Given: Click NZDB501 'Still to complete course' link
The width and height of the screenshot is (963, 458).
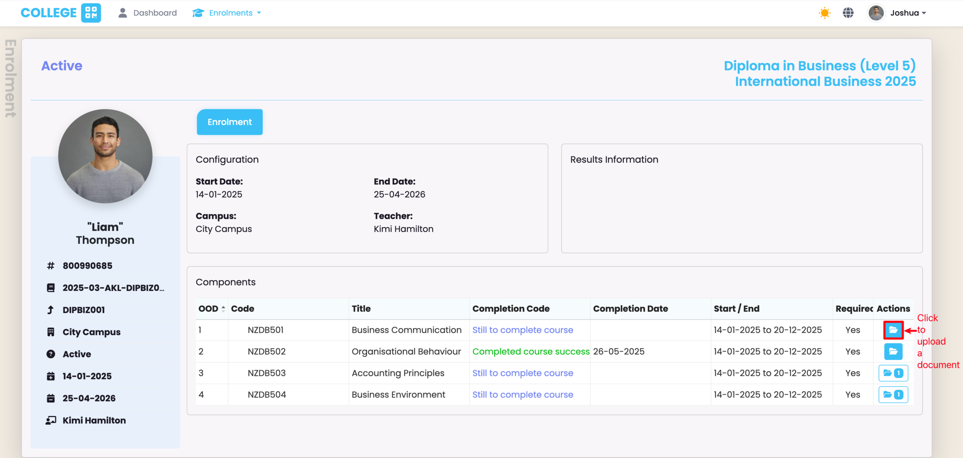Looking at the screenshot, I should coord(523,330).
